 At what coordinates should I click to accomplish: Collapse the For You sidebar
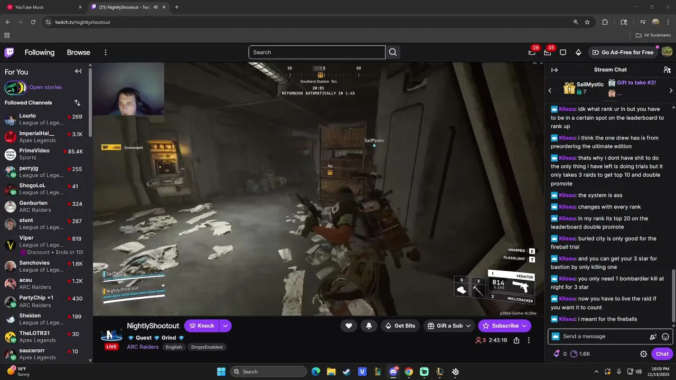tap(78, 71)
